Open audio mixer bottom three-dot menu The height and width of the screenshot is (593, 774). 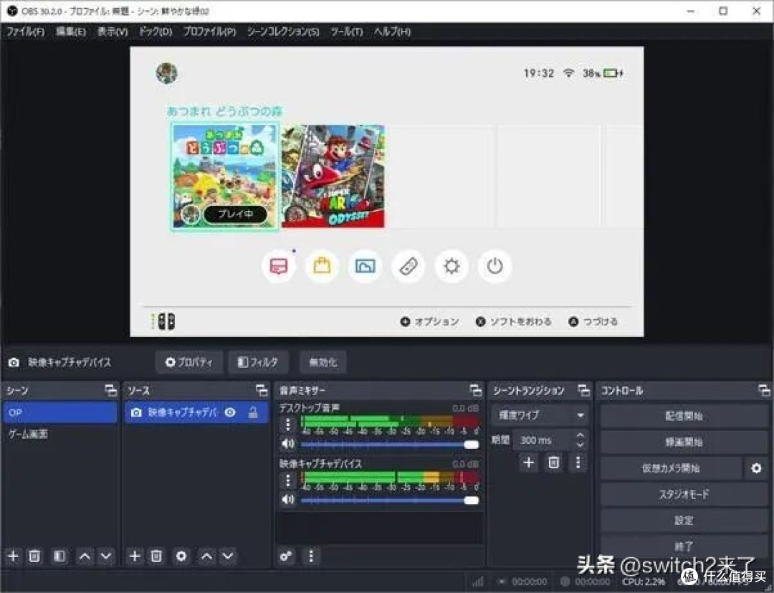(310, 556)
